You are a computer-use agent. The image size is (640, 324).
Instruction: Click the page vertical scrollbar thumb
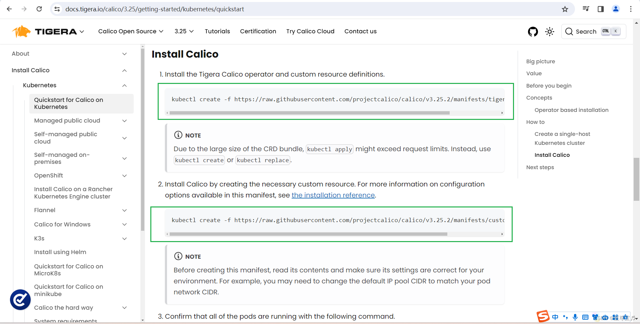coord(636,179)
